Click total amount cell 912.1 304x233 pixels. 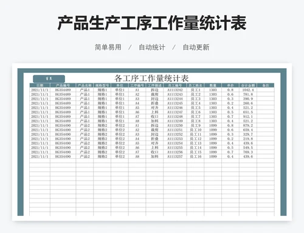point(248,117)
